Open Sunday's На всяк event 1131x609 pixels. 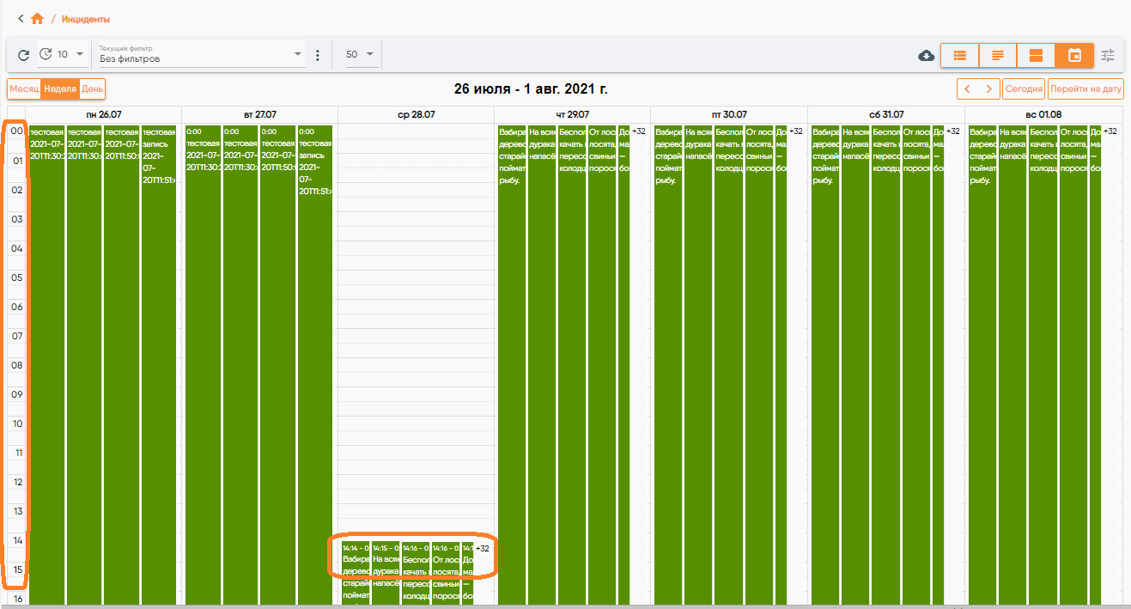(x=1012, y=365)
